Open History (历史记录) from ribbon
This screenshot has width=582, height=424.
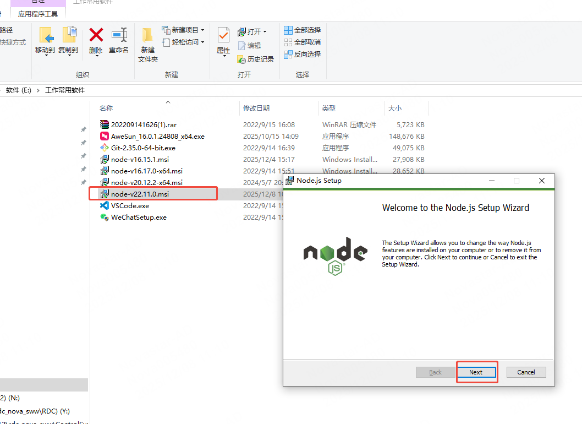[x=256, y=59]
